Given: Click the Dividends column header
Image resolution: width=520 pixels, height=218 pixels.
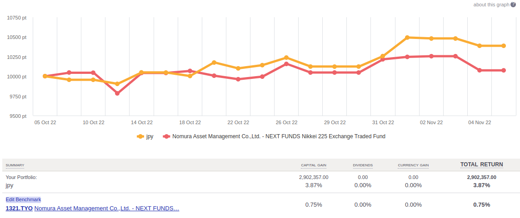Looking at the screenshot, I should point(363,165).
